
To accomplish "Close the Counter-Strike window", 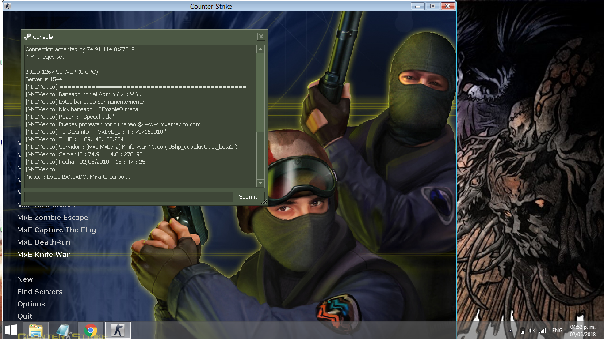I will 447,6.
